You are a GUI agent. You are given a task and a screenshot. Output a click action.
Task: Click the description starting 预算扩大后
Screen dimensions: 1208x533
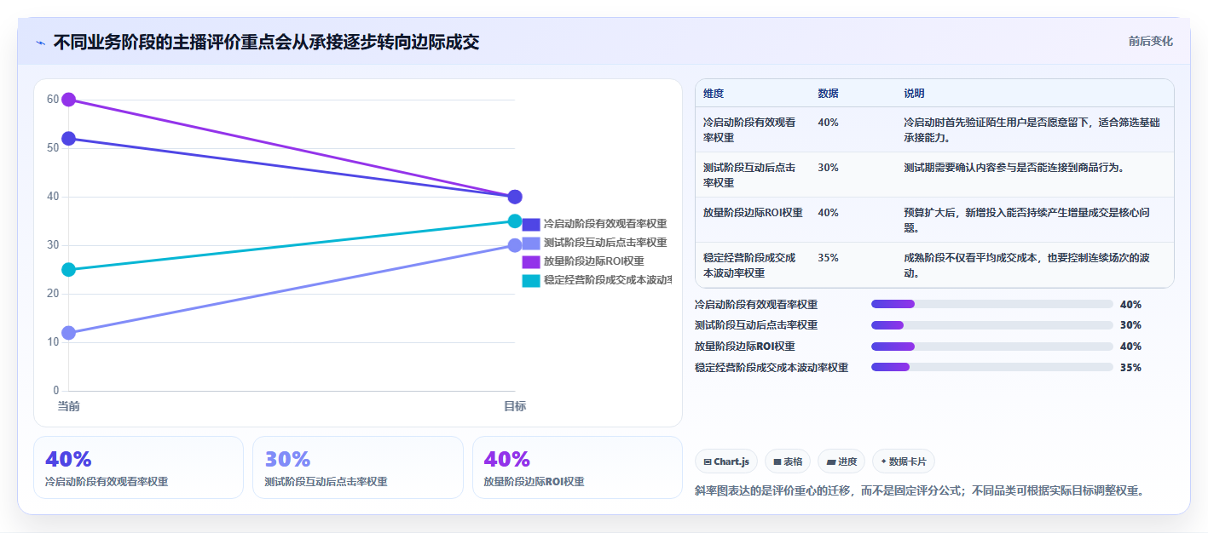point(1026,220)
